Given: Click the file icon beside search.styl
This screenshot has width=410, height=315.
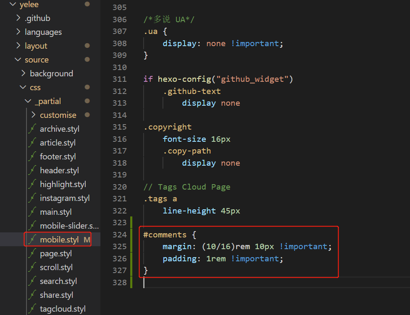Looking at the screenshot, I should (x=32, y=281).
